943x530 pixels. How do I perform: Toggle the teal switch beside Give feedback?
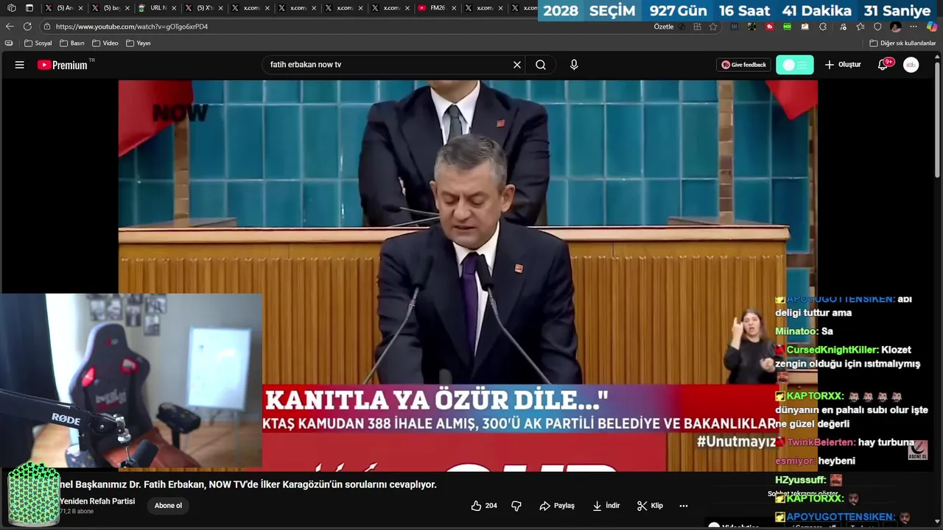[795, 65]
